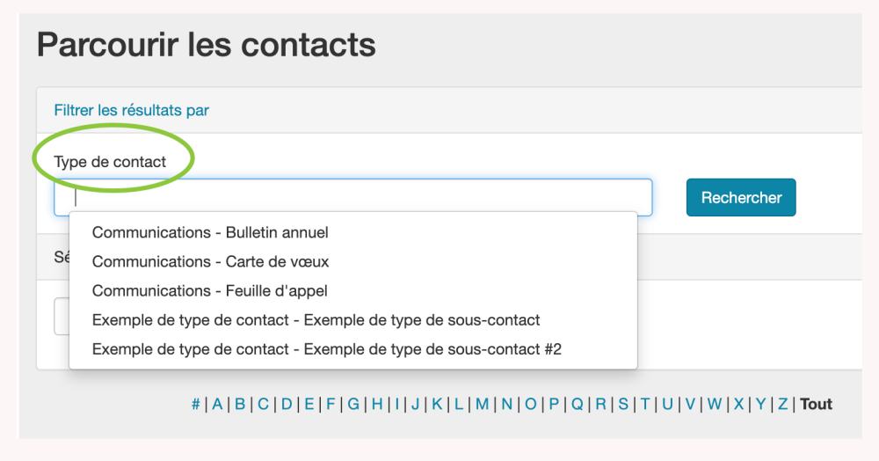Show contacts starting with letter A
This screenshot has height=461, width=879.
pyautogui.click(x=217, y=405)
